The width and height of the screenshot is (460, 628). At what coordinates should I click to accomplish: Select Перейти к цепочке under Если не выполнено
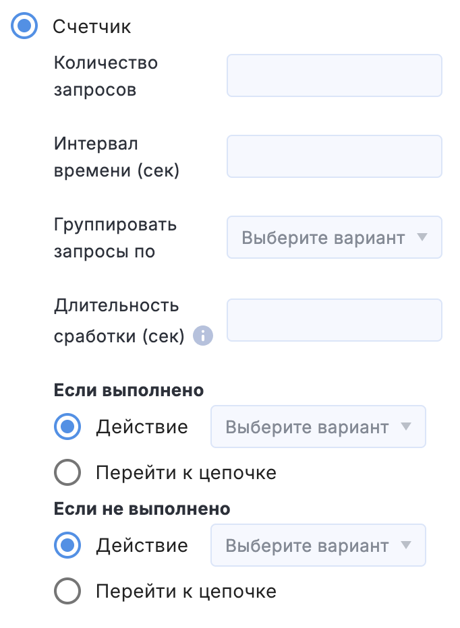(67, 591)
